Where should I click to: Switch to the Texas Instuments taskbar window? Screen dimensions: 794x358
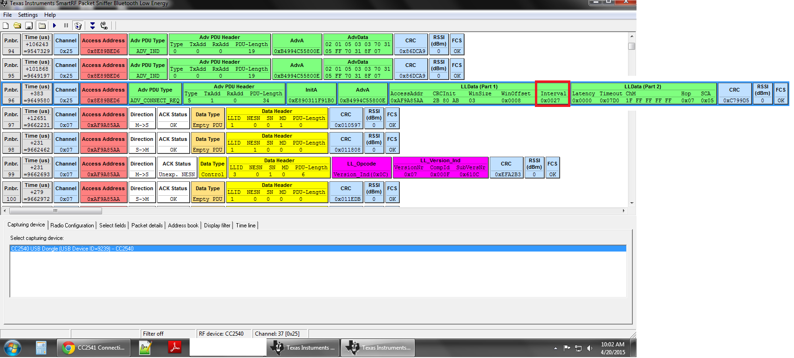point(303,348)
